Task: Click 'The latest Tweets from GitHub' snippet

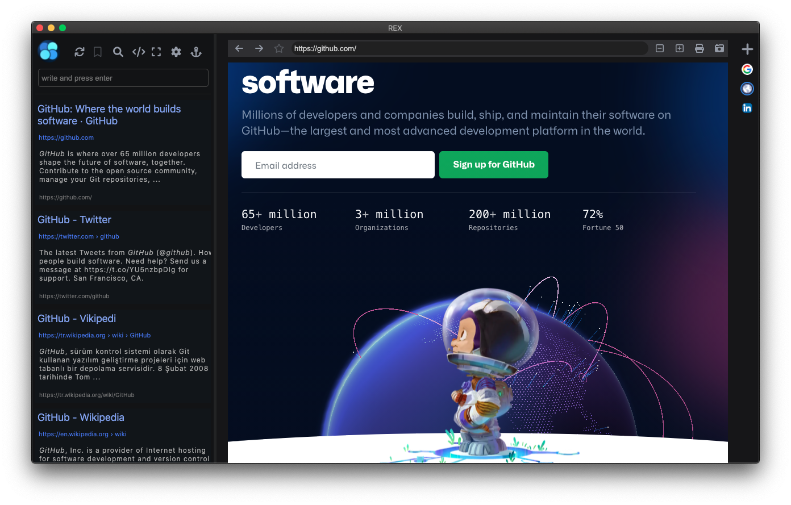Action: pos(124,265)
